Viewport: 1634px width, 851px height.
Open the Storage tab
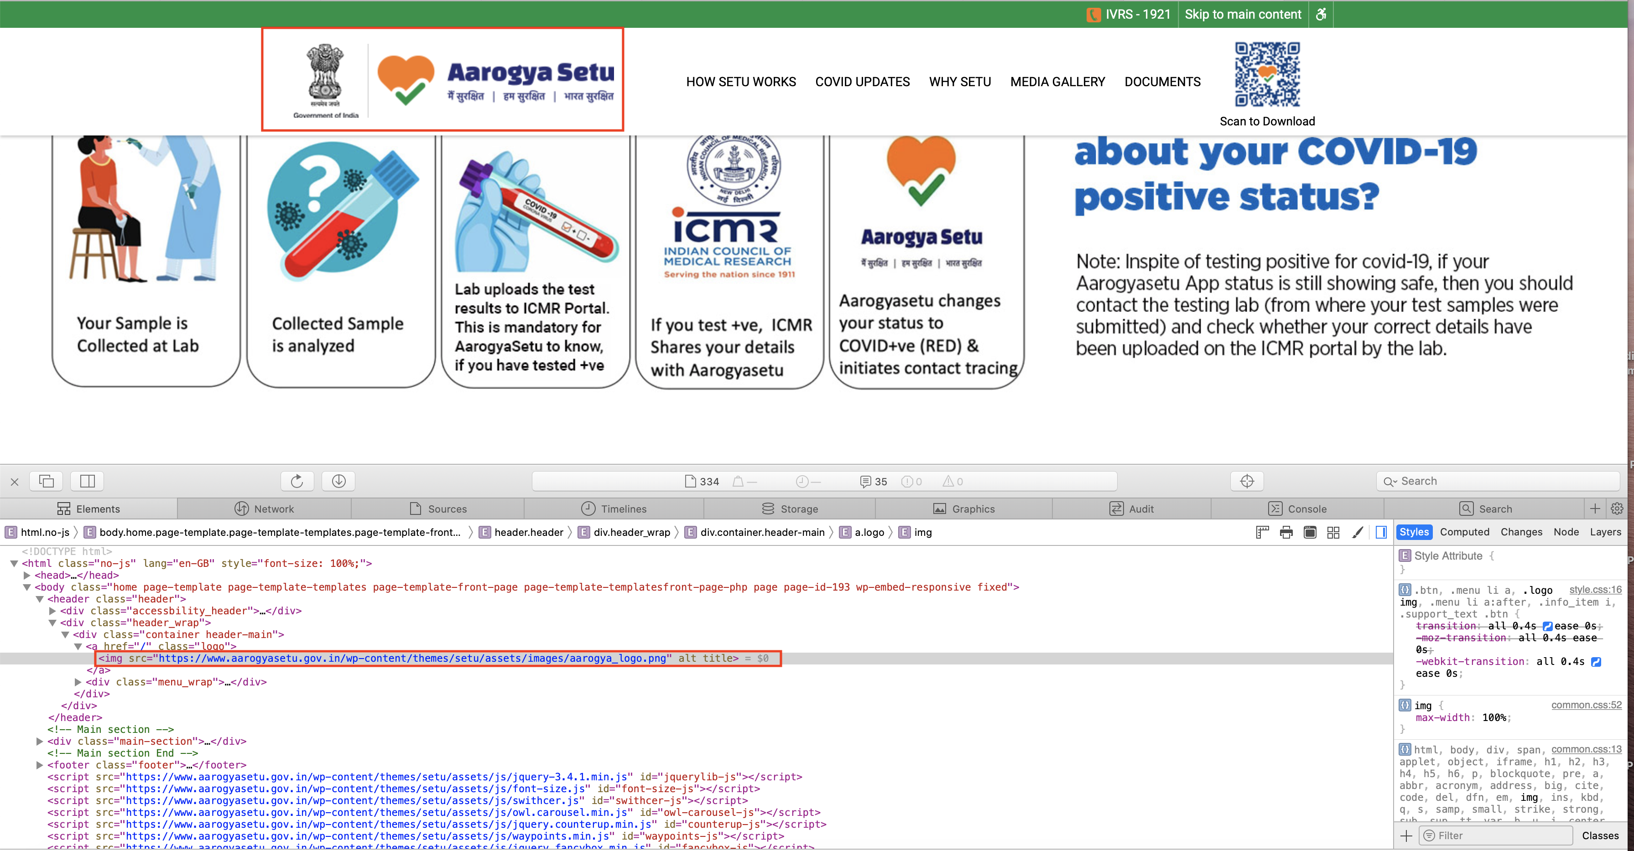click(790, 509)
